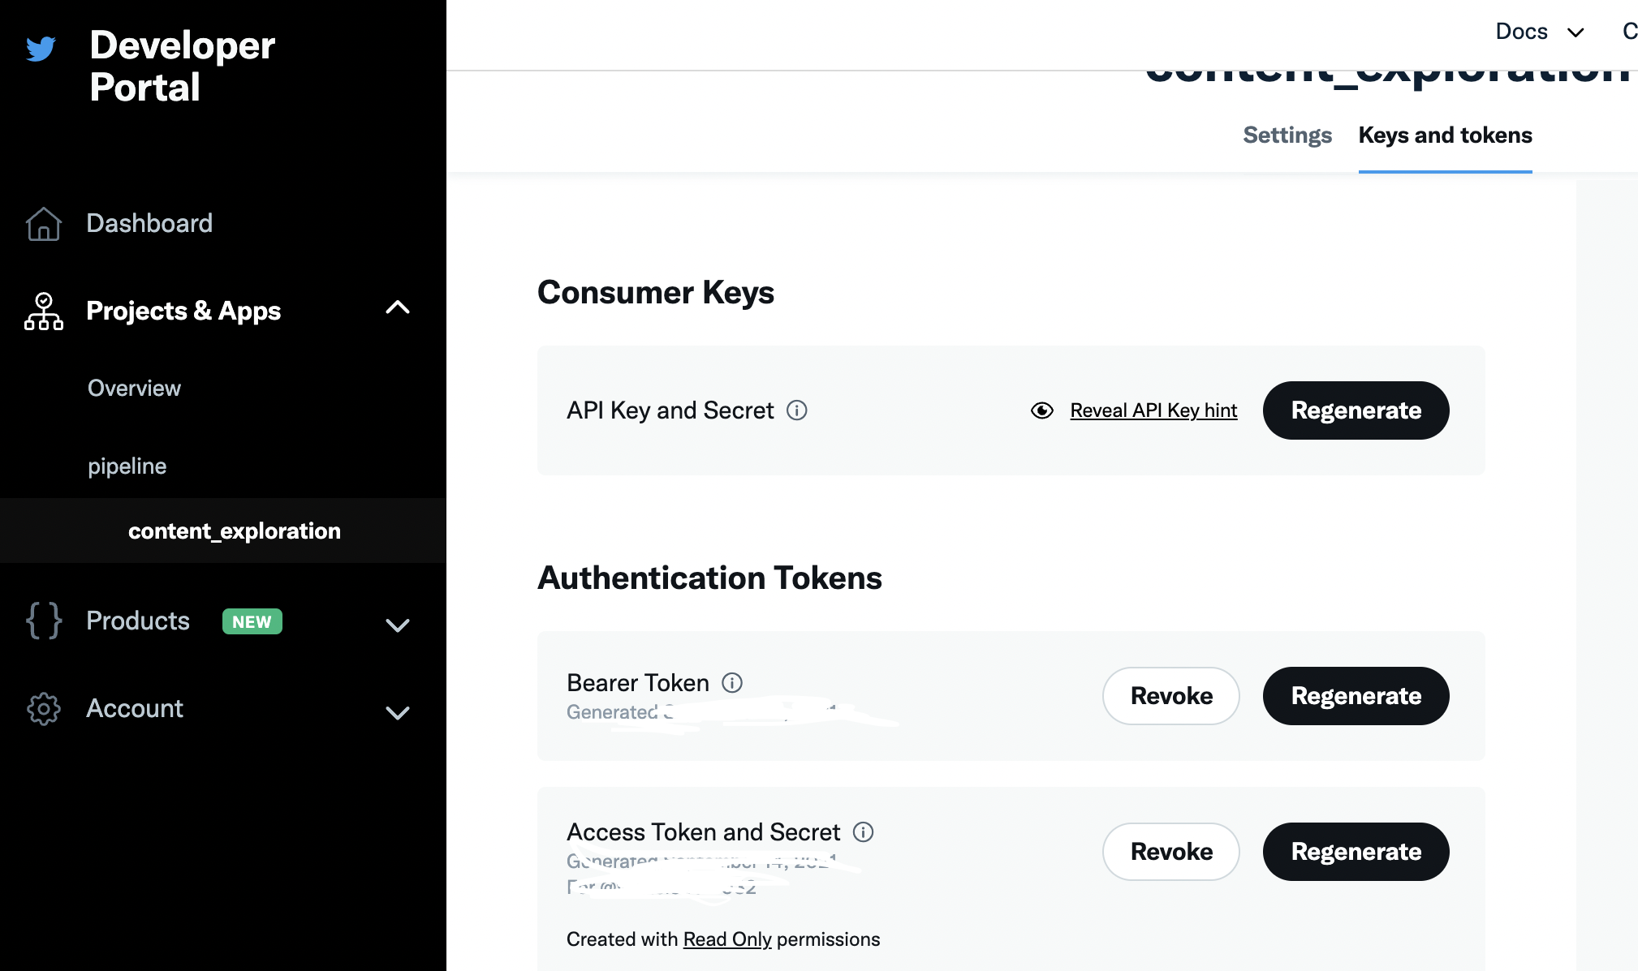Expand the Products section
The height and width of the screenshot is (971, 1638).
click(398, 625)
